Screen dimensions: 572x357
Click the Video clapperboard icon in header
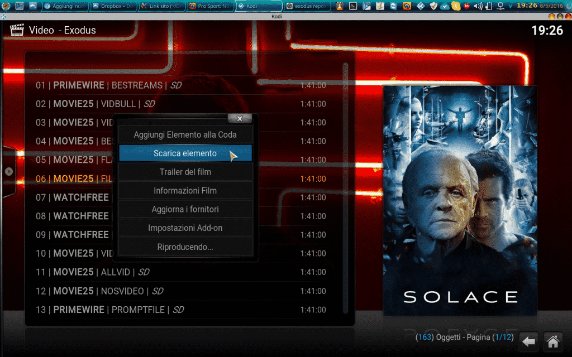point(17,30)
